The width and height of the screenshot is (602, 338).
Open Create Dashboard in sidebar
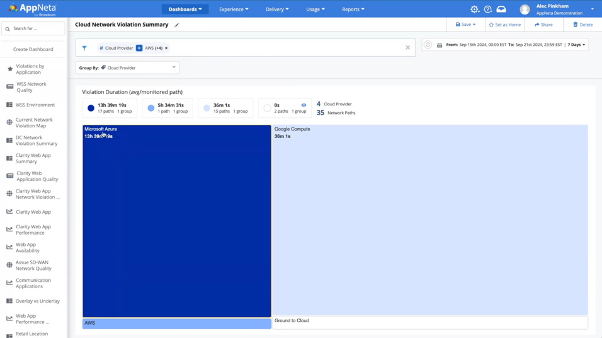pos(33,49)
